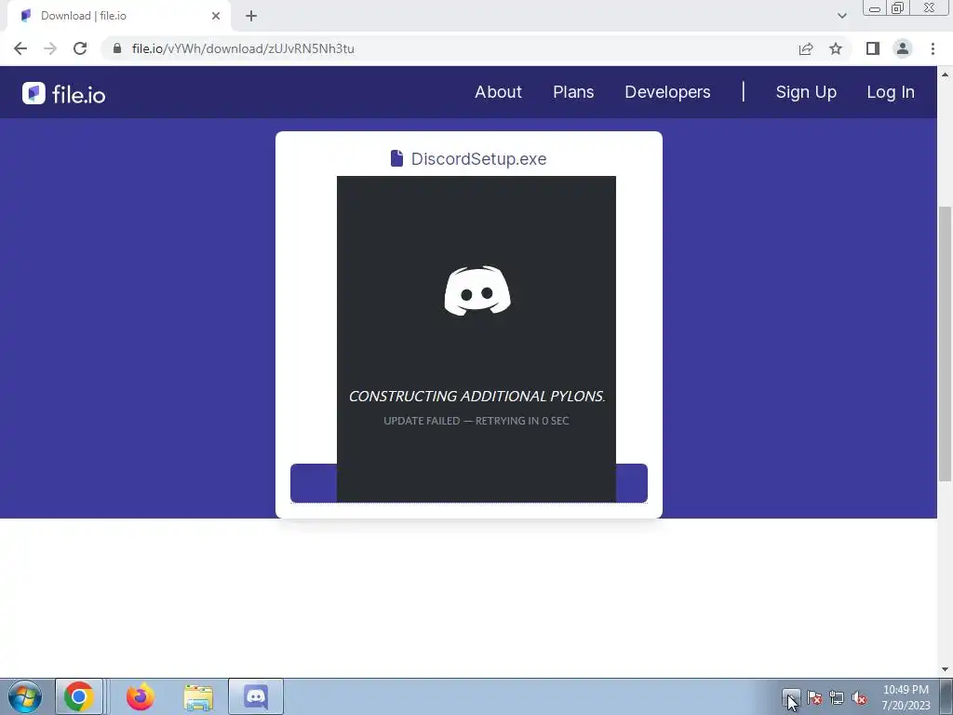The height and width of the screenshot is (715, 953).
Task: Open File Explorer from the taskbar
Action: click(x=199, y=697)
